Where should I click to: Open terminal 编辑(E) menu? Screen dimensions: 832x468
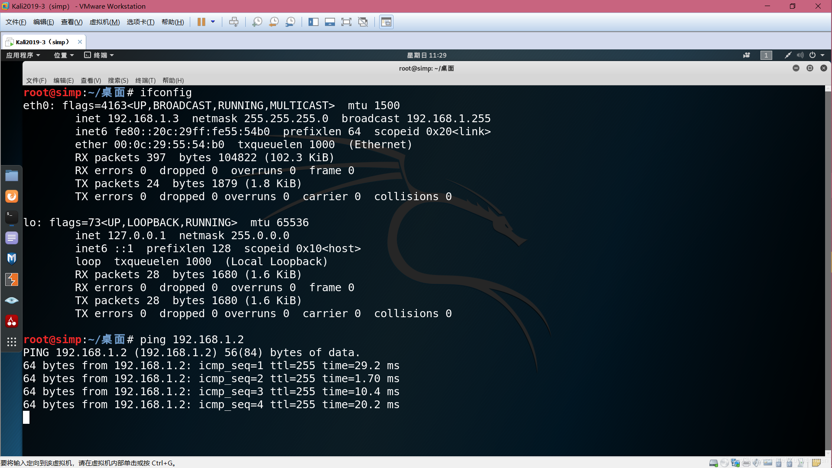[63, 81]
